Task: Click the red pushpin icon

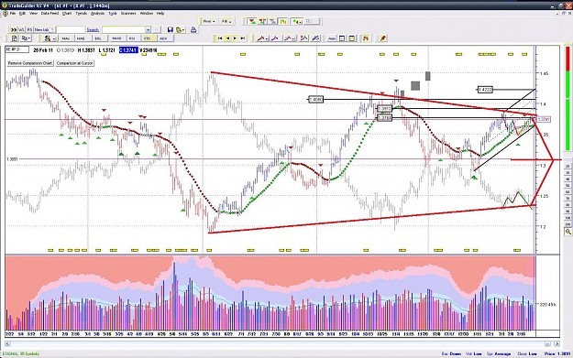Action: click(x=382, y=38)
